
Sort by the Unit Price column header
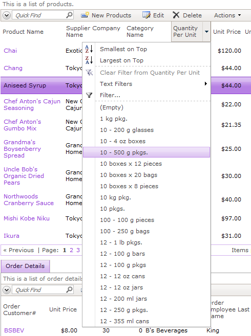tap(227, 32)
